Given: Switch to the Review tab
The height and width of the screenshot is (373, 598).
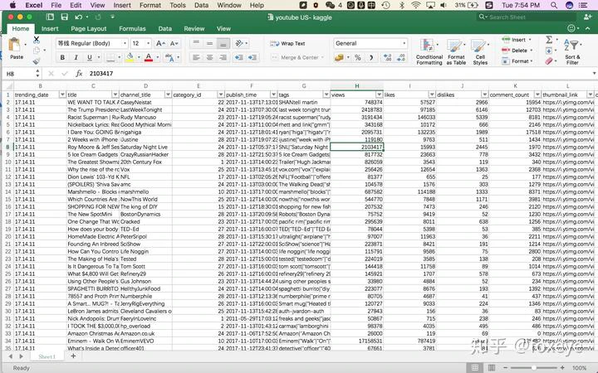Looking at the screenshot, I should [194, 28].
